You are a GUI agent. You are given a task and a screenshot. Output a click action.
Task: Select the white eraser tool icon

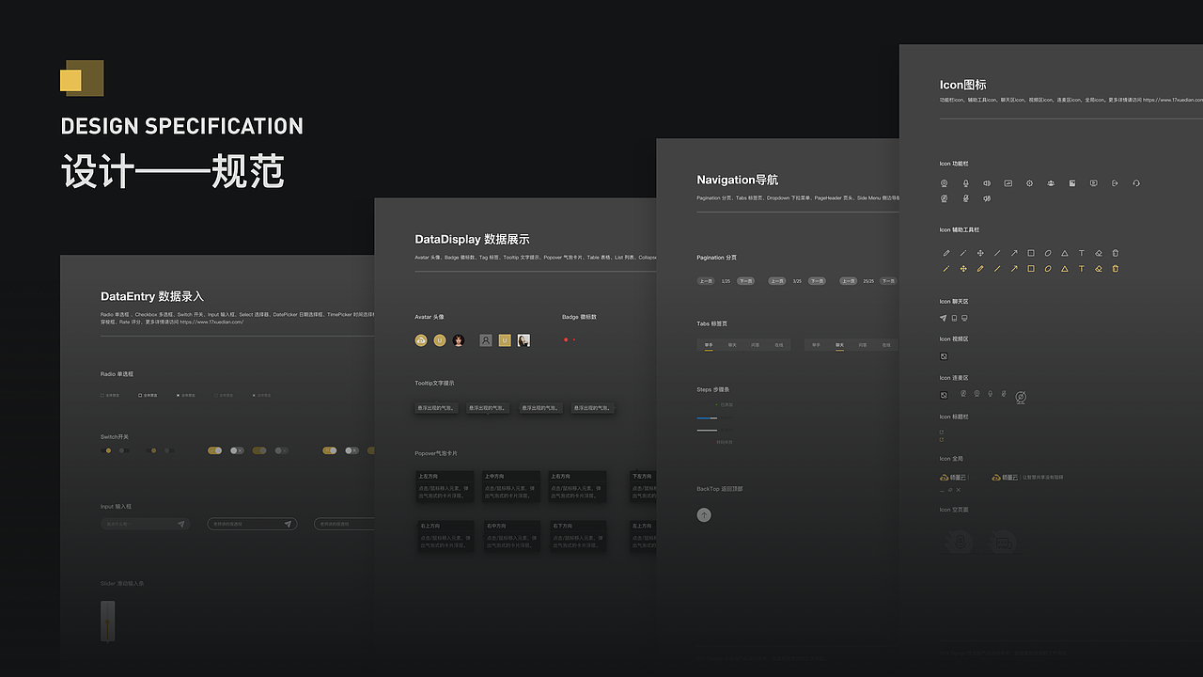point(1099,253)
